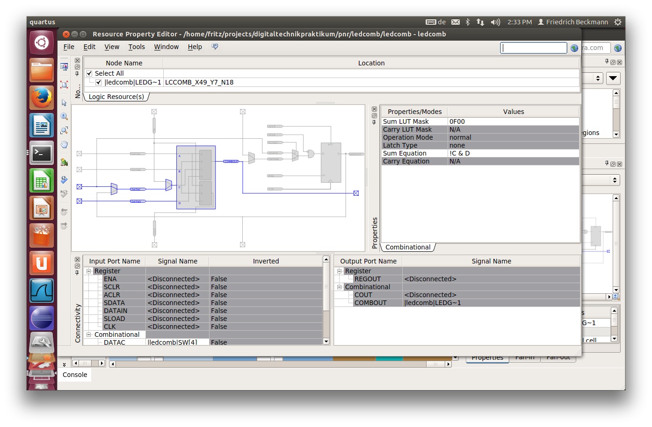Collapse the Combinational group in input ports
Image resolution: width=652 pixels, height=427 pixels.
[88, 334]
